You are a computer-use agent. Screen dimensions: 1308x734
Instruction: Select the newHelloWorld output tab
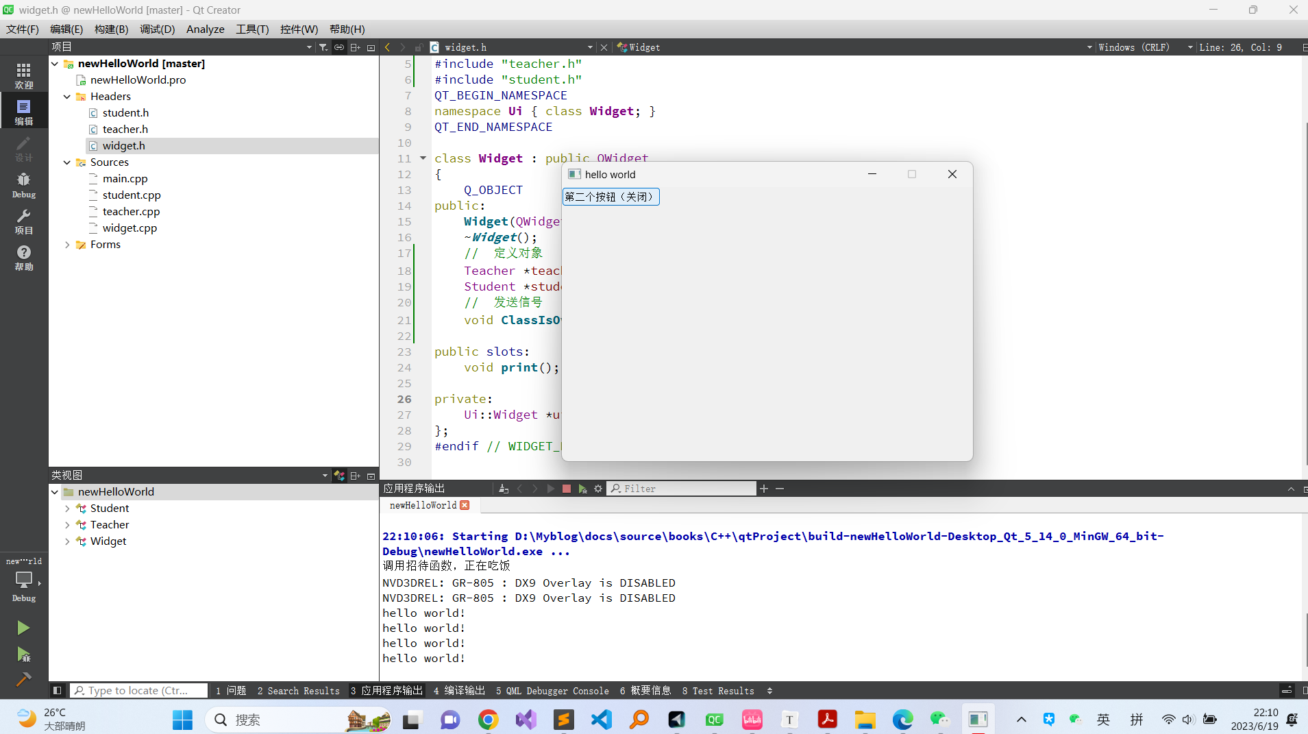(423, 505)
